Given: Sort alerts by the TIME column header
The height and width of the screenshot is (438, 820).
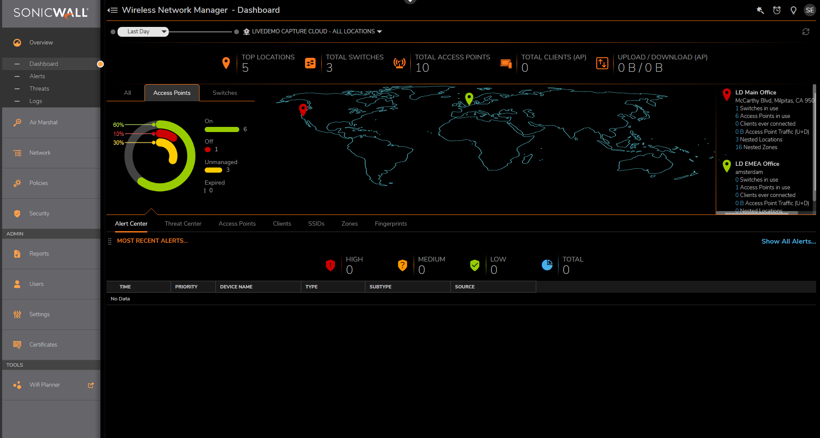Looking at the screenshot, I should (x=125, y=287).
